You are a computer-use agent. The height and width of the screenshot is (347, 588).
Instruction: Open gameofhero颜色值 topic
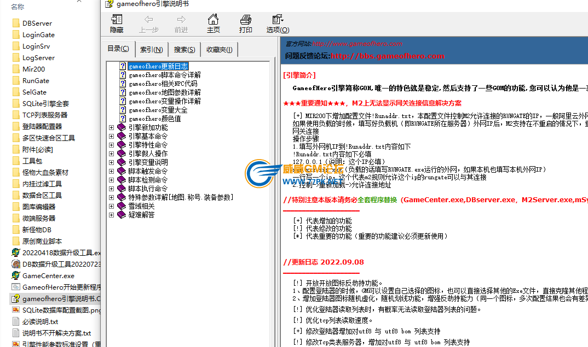(154, 119)
